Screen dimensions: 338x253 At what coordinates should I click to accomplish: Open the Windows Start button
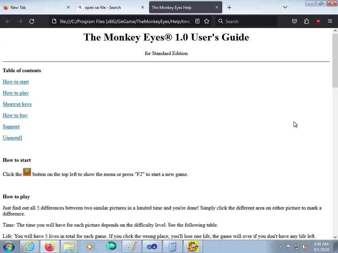coord(9,246)
